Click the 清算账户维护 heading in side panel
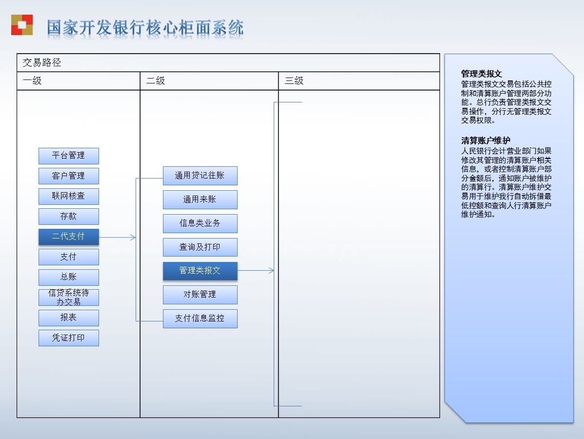 (x=485, y=141)
